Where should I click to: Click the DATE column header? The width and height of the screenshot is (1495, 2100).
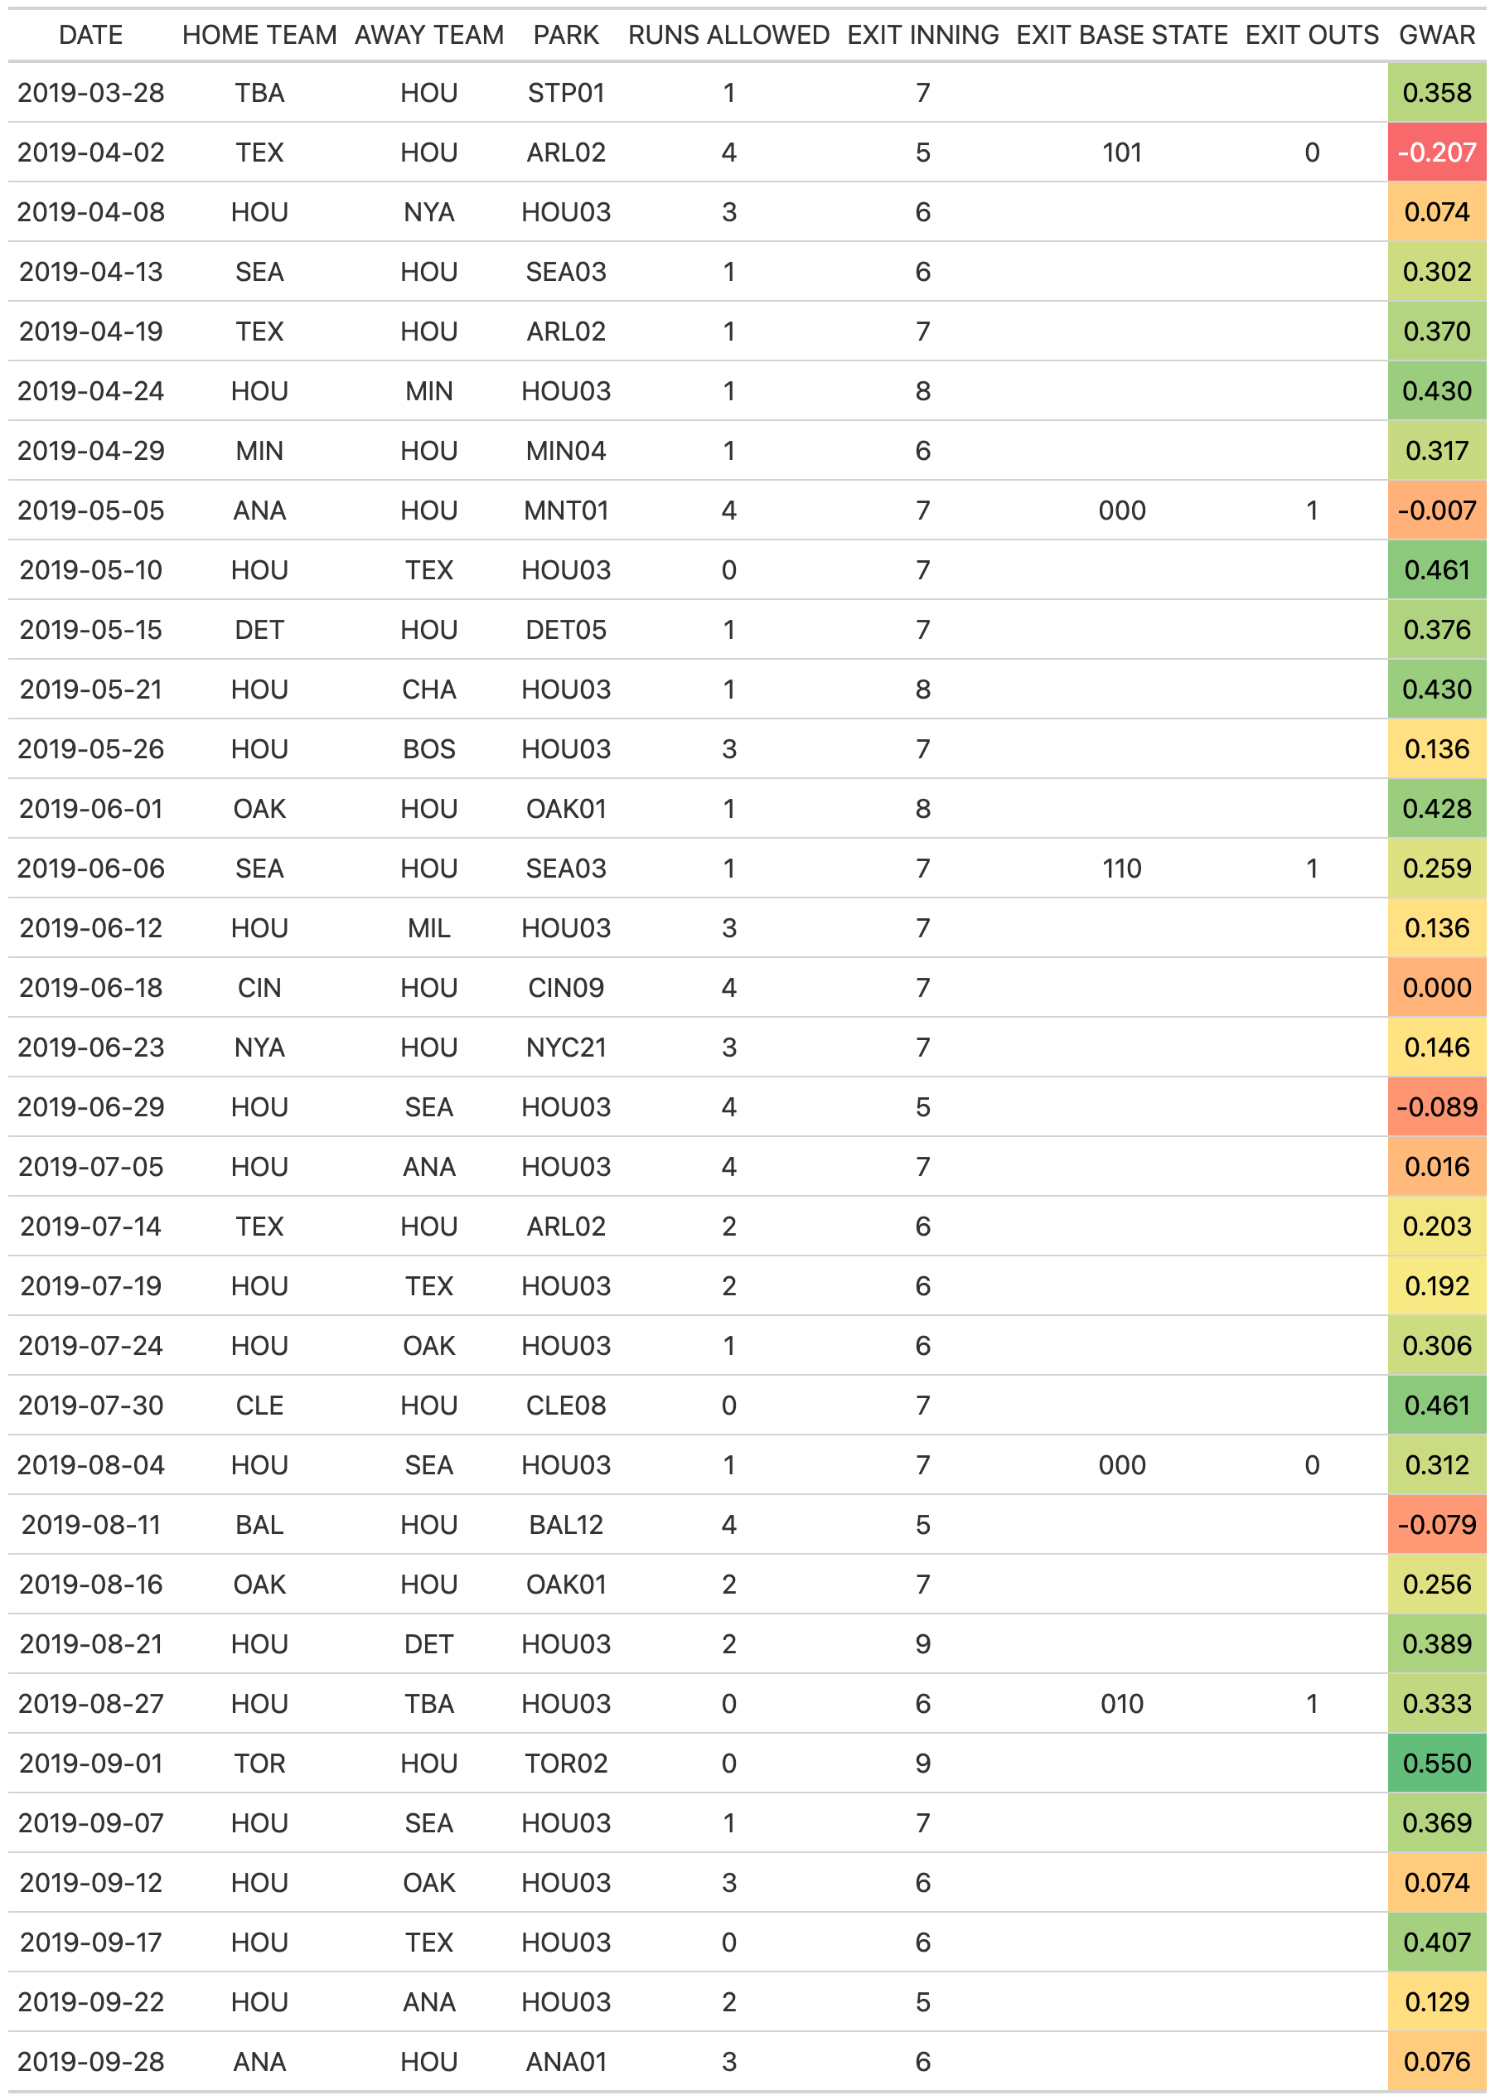point(90,35)
